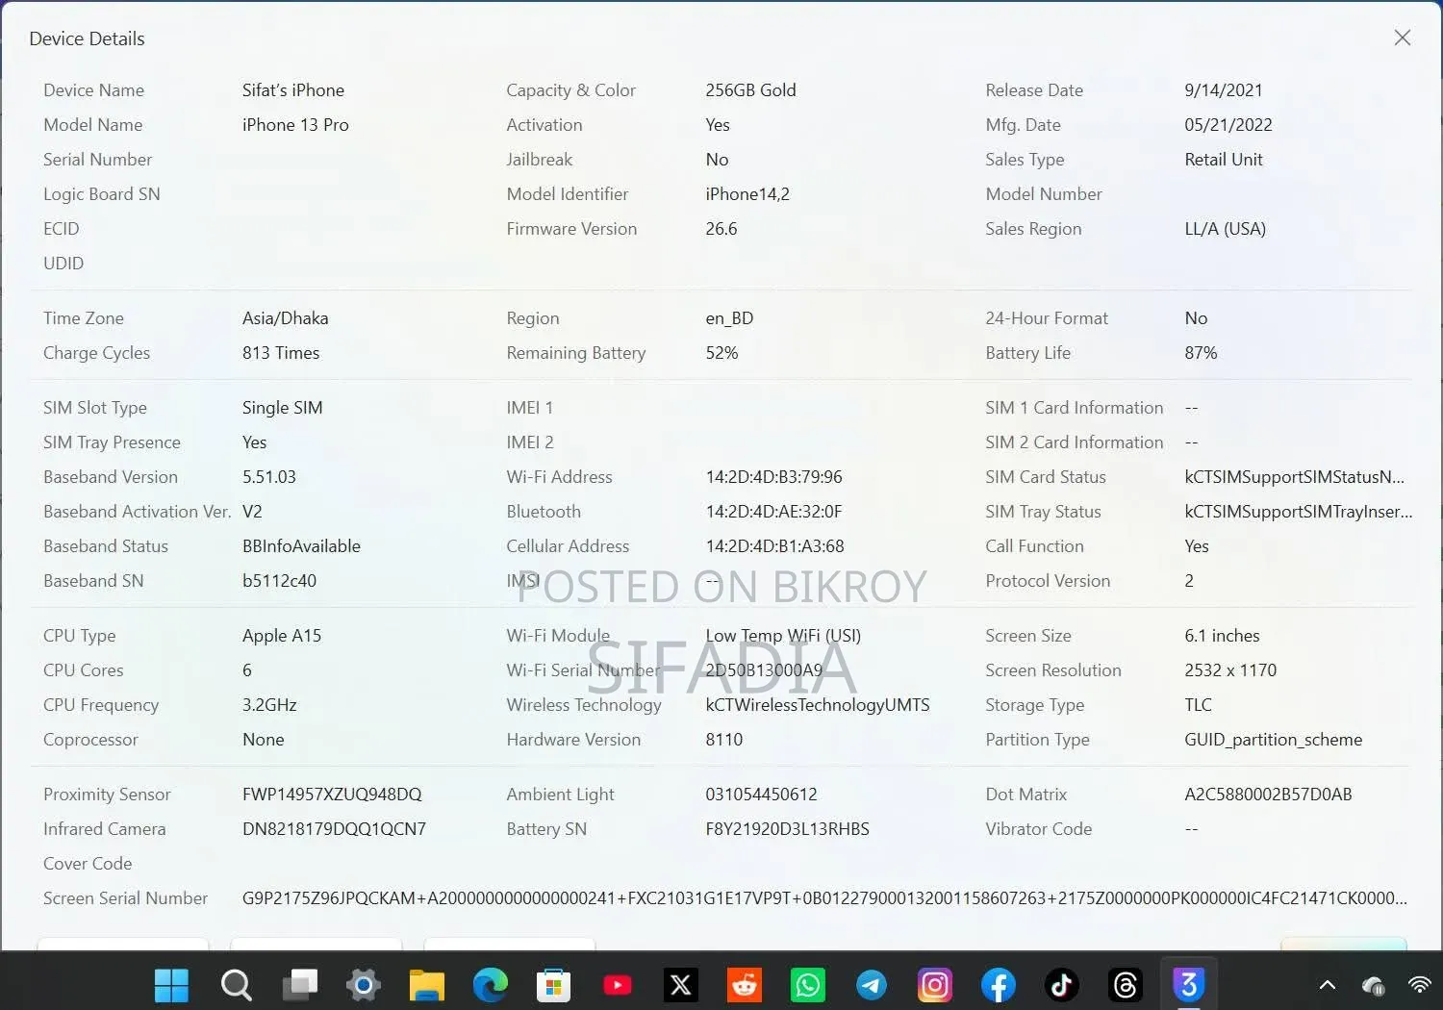Screen dimensions: 1443x1010
Task: Click the storage type "TLC"
Action: click(x=1199, y=705)
